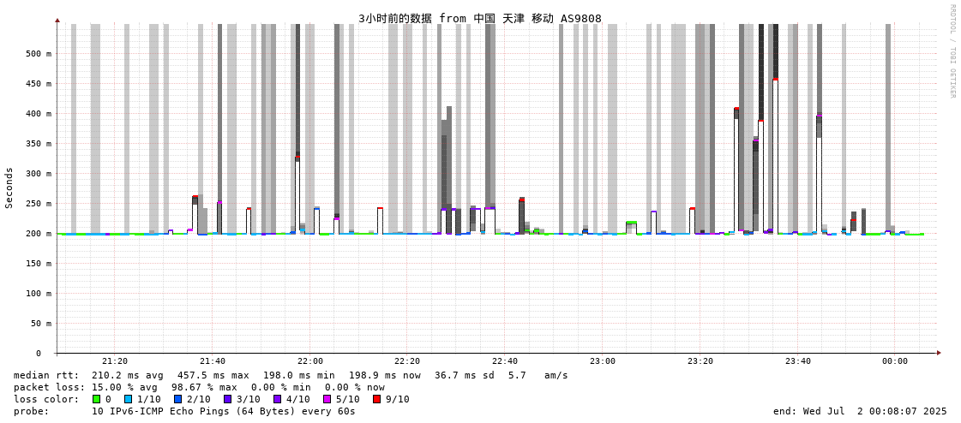Click the "23:40" time axis label

tap(797, 362)
